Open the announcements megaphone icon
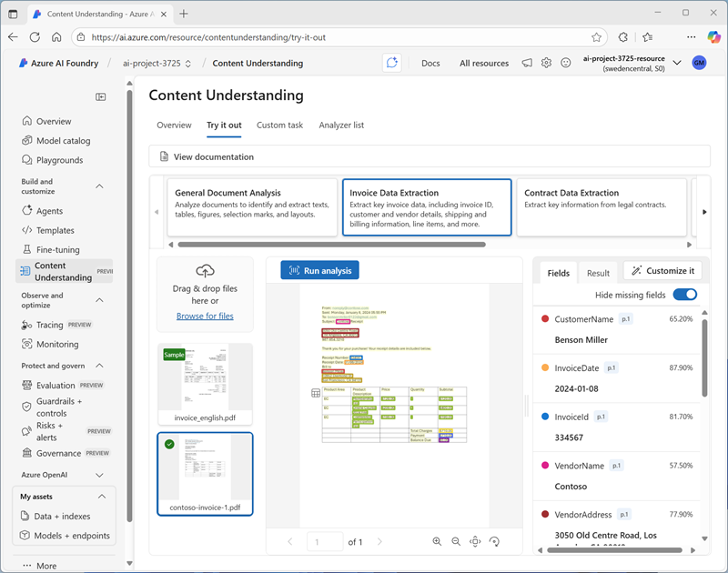Screen dimensions: 728x573 [527, 63]
